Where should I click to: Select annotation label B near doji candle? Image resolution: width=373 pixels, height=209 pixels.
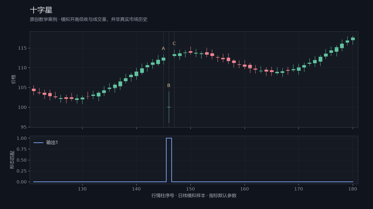(169, 85)
